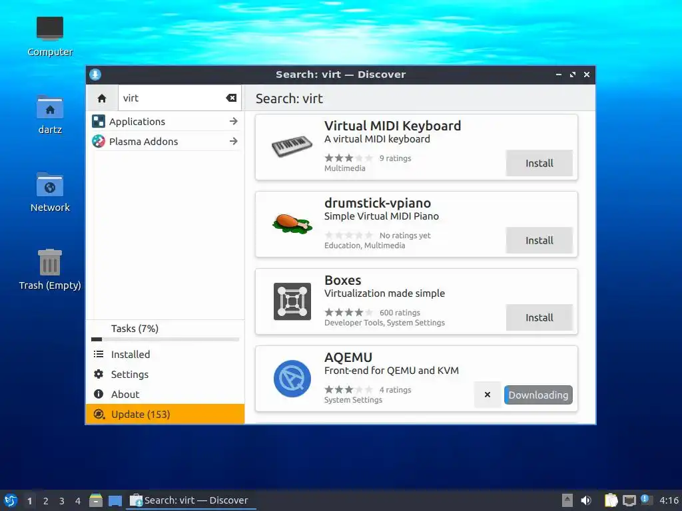Click the show desktop panel icon

[115, 500]
